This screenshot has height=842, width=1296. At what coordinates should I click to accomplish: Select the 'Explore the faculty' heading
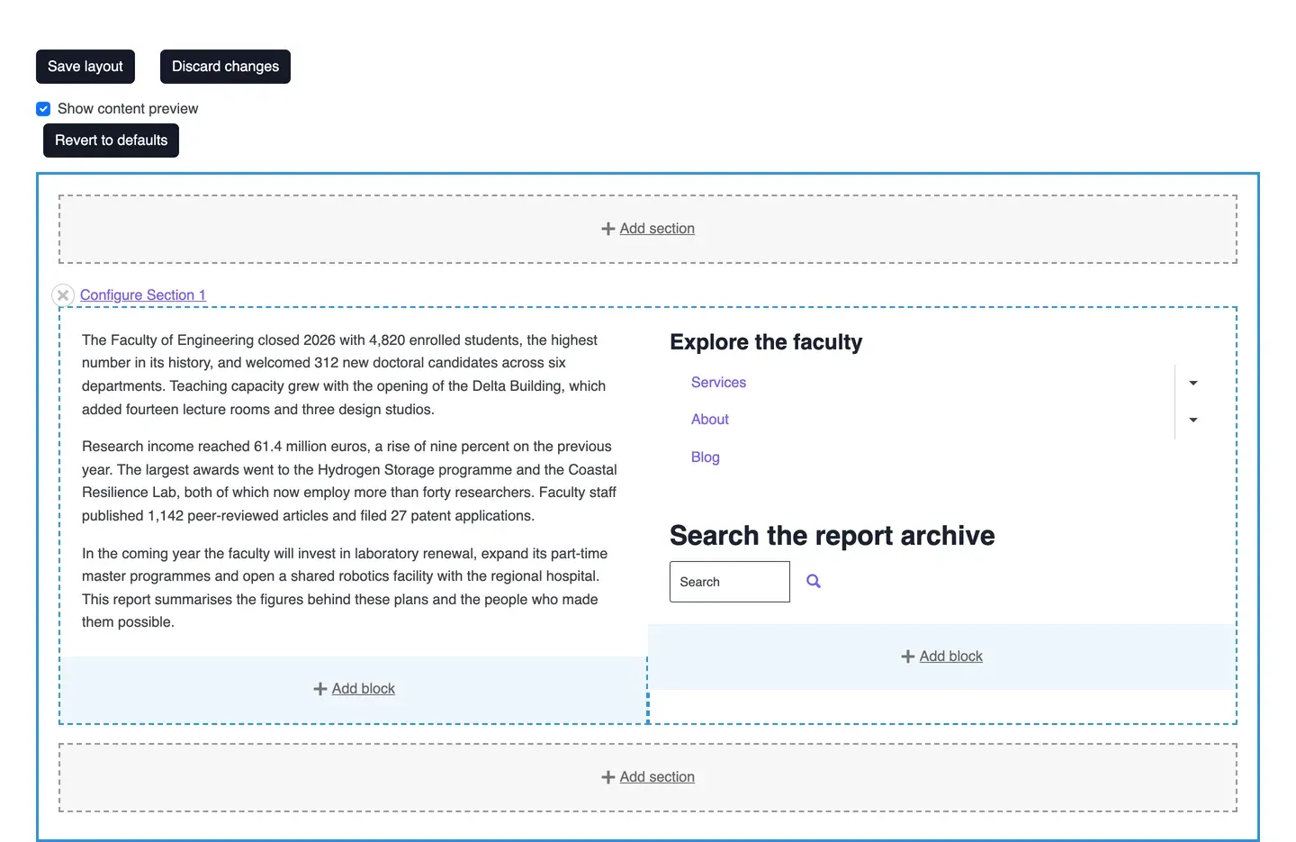[766, 342]
